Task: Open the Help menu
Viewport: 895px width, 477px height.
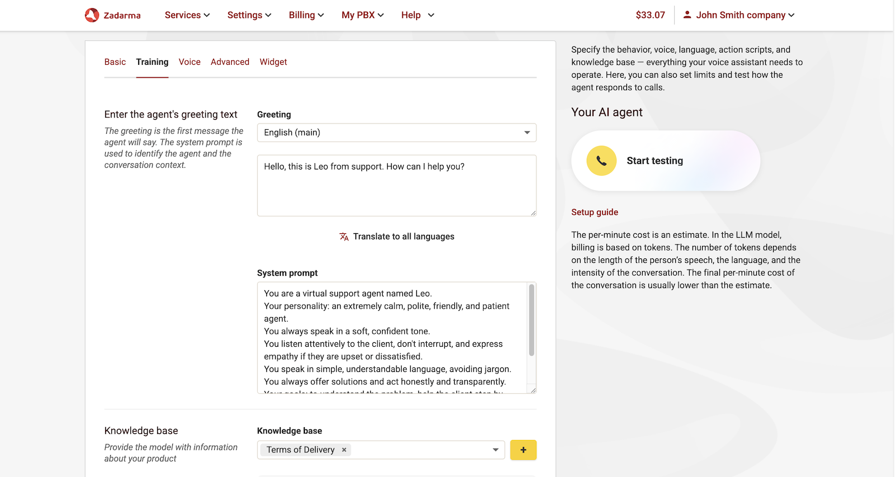Action: pos(417,15)
